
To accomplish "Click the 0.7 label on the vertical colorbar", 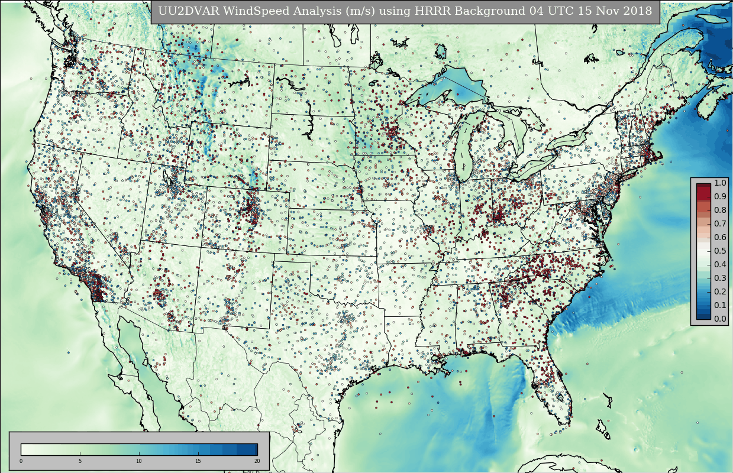I will click(720, 224).
